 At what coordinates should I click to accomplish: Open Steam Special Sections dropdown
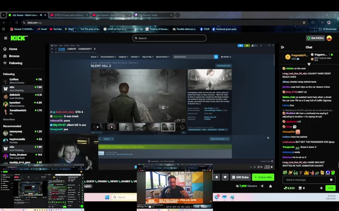[x=163, y=57]
